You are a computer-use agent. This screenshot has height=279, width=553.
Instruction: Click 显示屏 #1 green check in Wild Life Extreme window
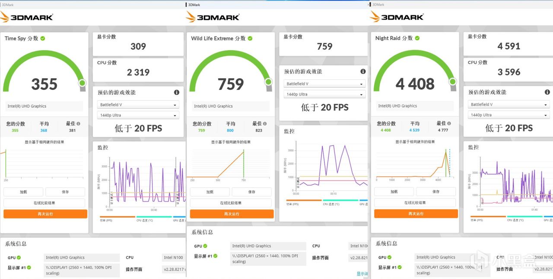(x=216, y=256)
